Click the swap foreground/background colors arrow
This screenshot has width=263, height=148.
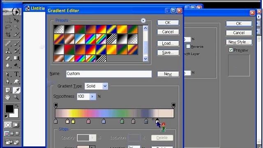click(17, 106)
